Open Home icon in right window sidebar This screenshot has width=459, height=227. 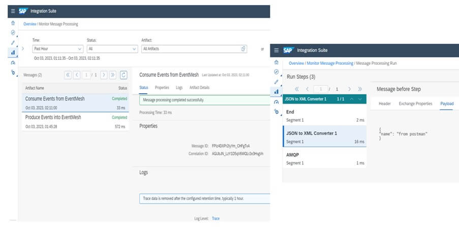tap(277, 62)
